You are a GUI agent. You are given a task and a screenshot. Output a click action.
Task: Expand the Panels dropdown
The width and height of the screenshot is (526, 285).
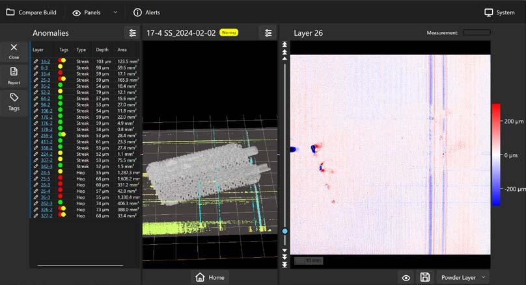pyautogui.click(x=115, y=12)
